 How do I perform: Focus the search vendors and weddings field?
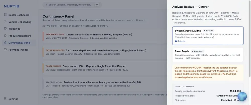(x=72, y=5)
